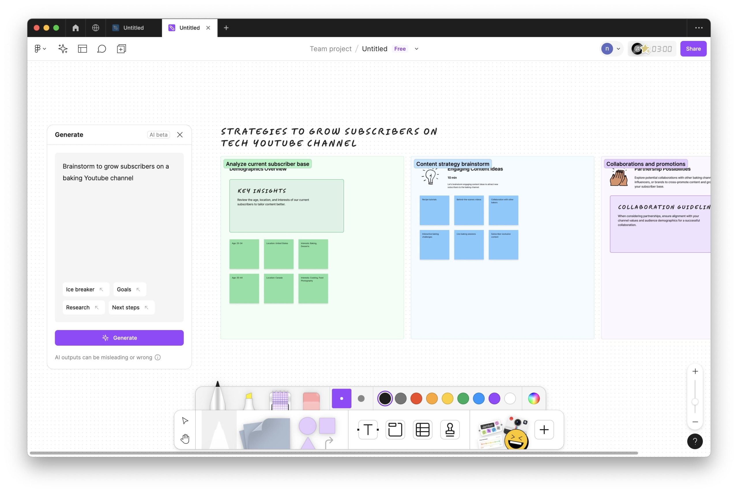Choose the thick purple stroke size
The width and height of the screenshot is (738, 493).
pos(341,398)
